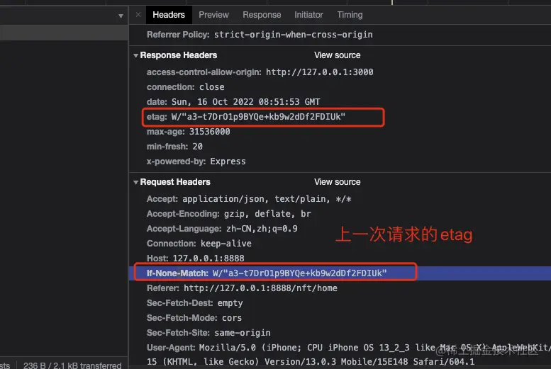The image size is (551, 369).
Task: Open the dropdown arrow in the left panel header
Action: click(x=121, y=16)
